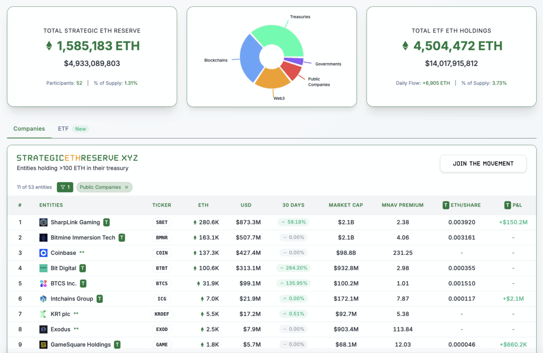
Task: Click the Ethereum icon beside 1,585,183 ETH
Action: click(x=49, y=46)
